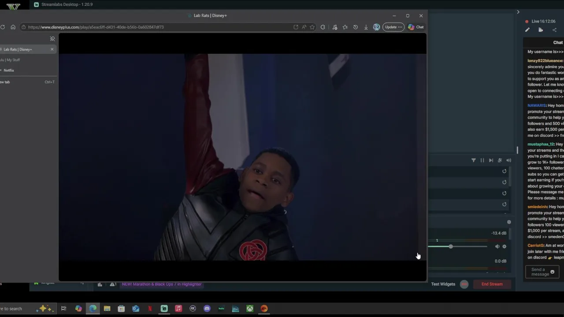Mute the -13.4 dB audio source

[497, 247]
